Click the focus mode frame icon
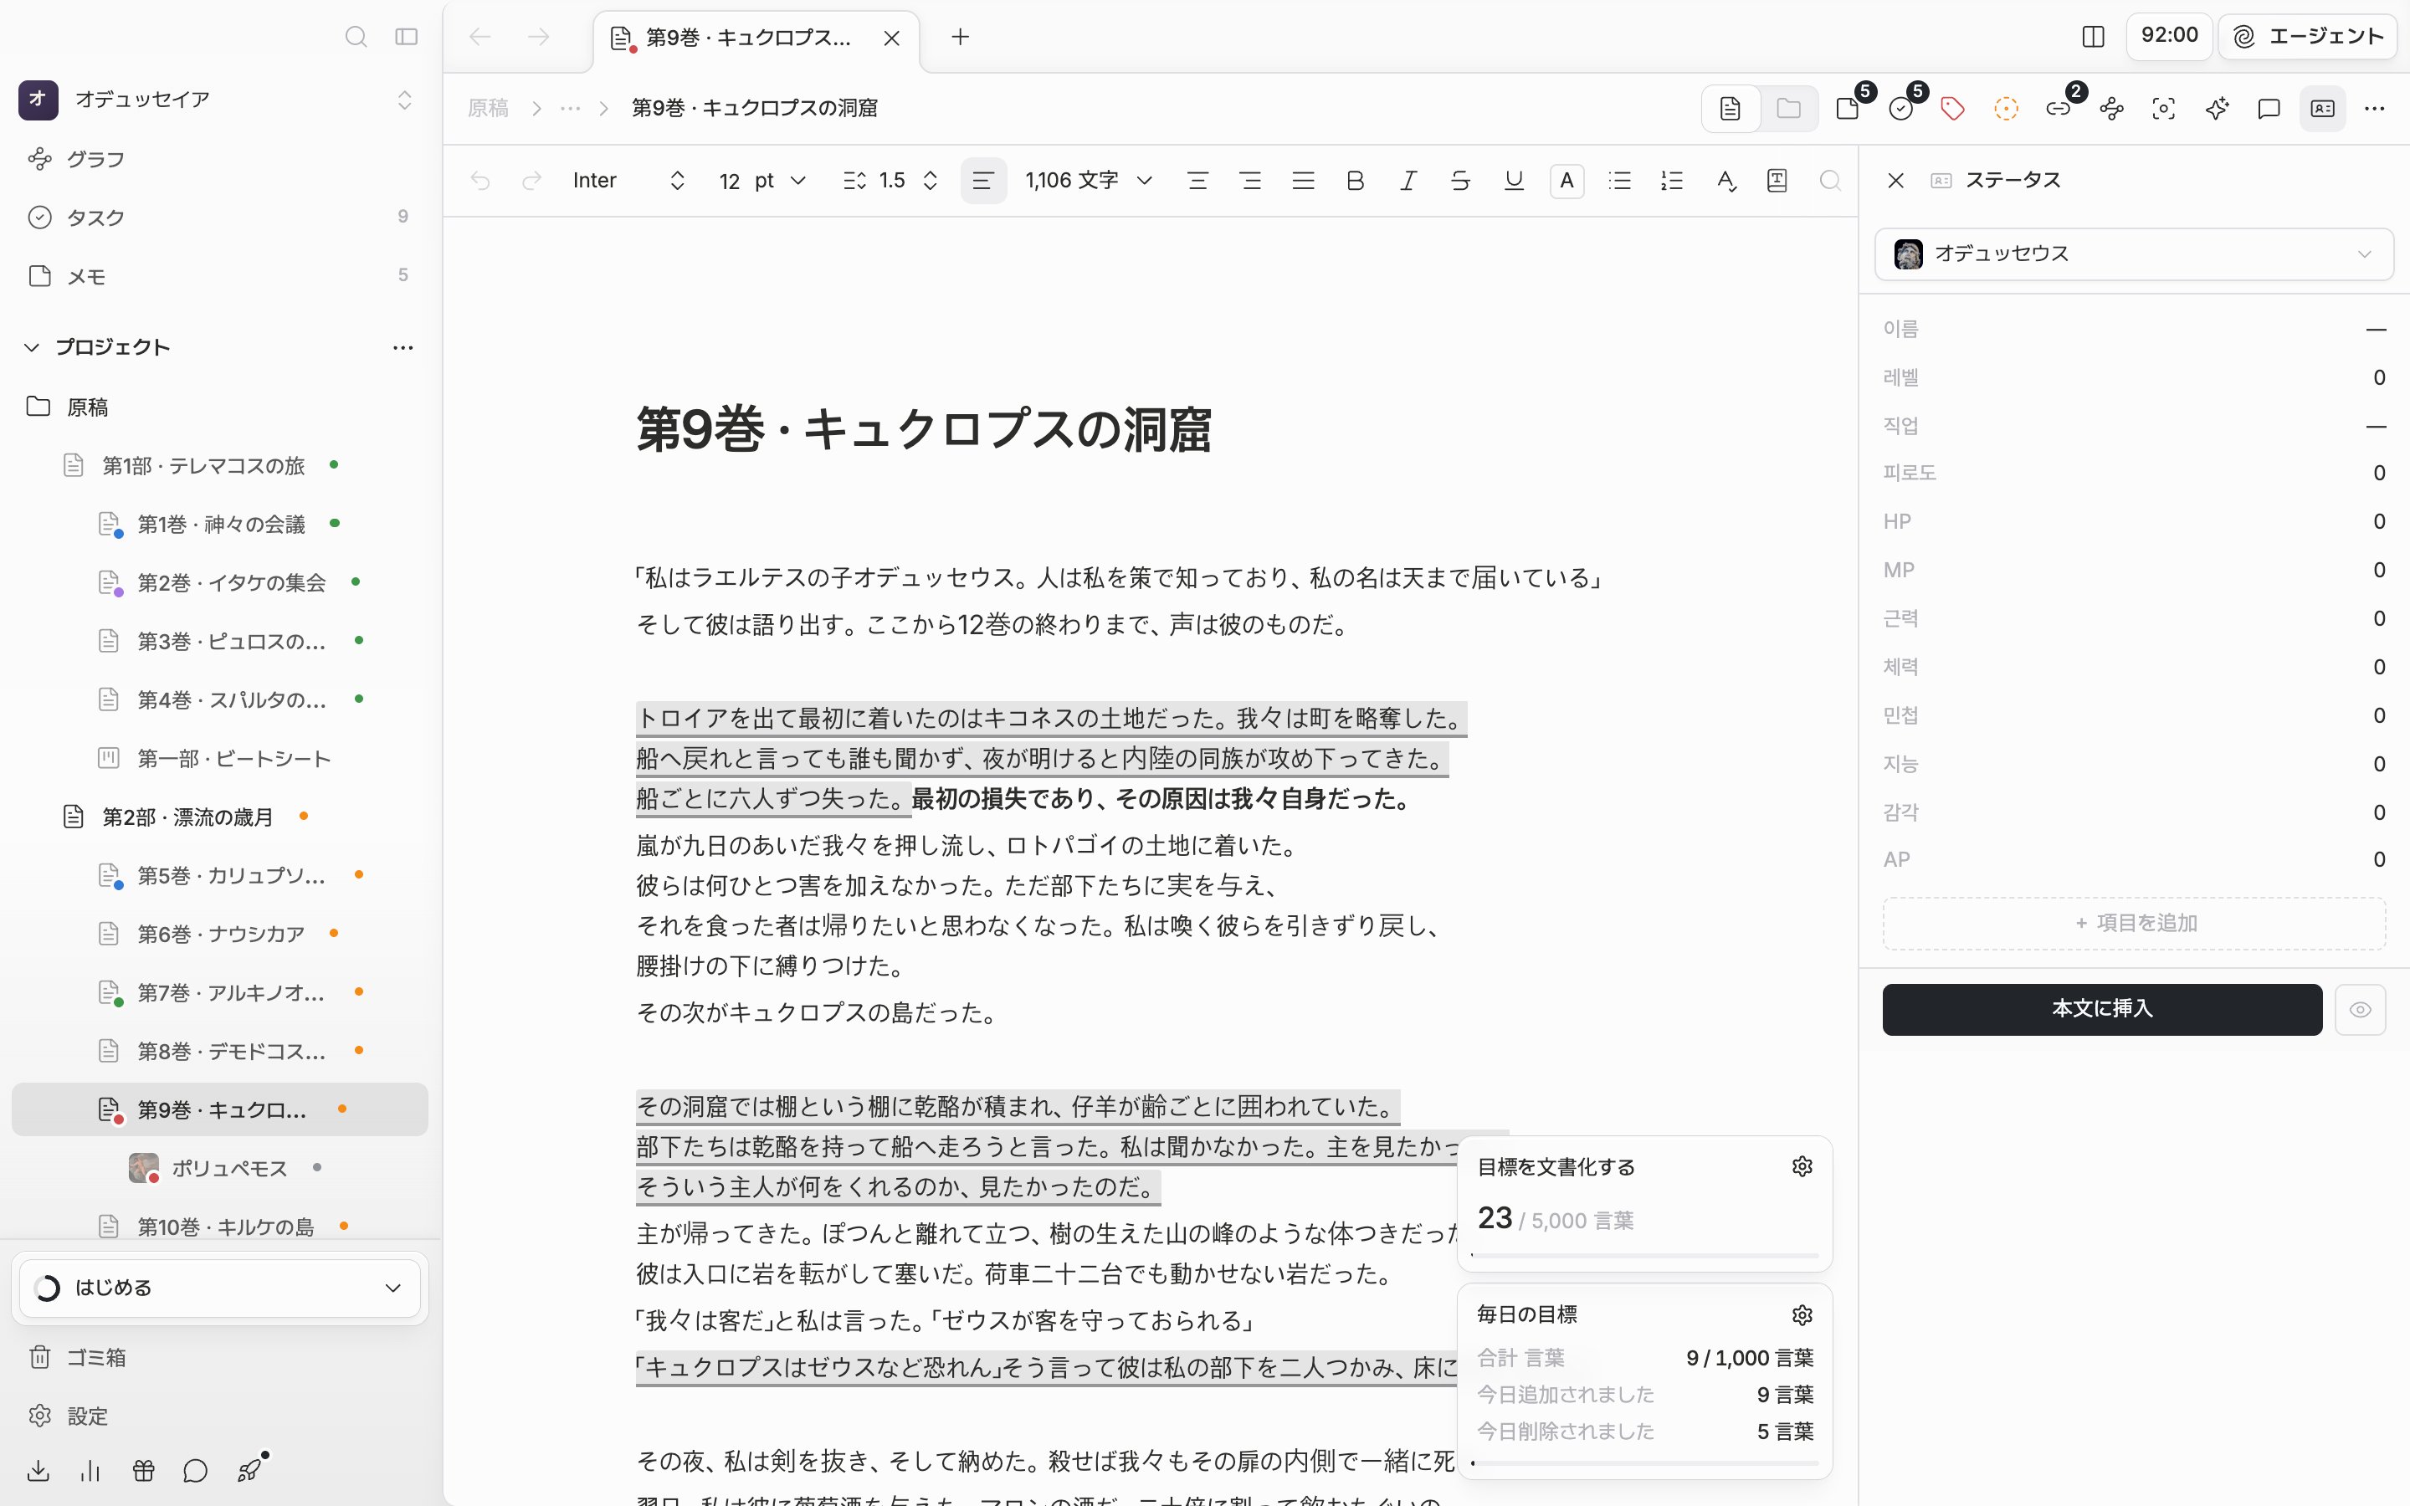The image size is (2410, 1506). (2163, 108)
